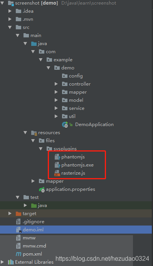Select the .gitignore file name
This screenshot has width=153, height=266.
[x=34, y=222]
